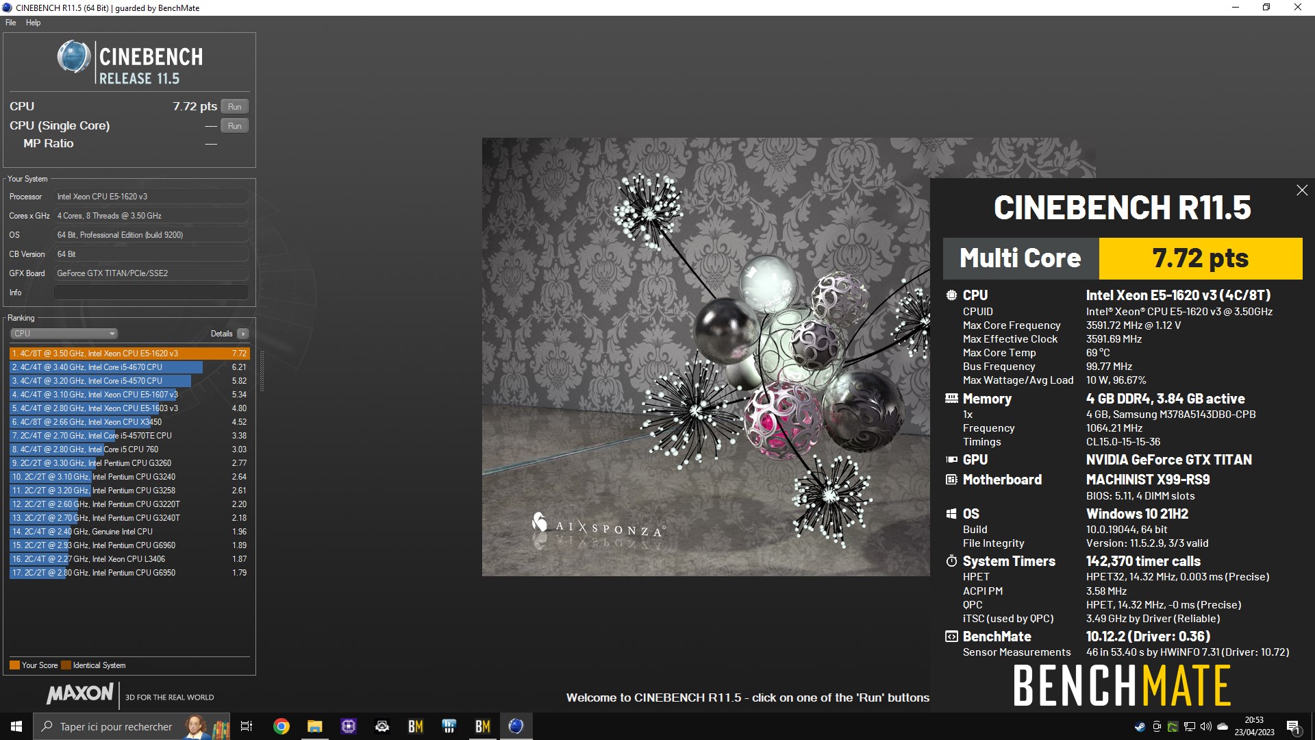Image resolution: width=1315 pixels, height=740 pixels.
Task: Click the Cinebench globe logo
Action: click(x=74, y=58)
